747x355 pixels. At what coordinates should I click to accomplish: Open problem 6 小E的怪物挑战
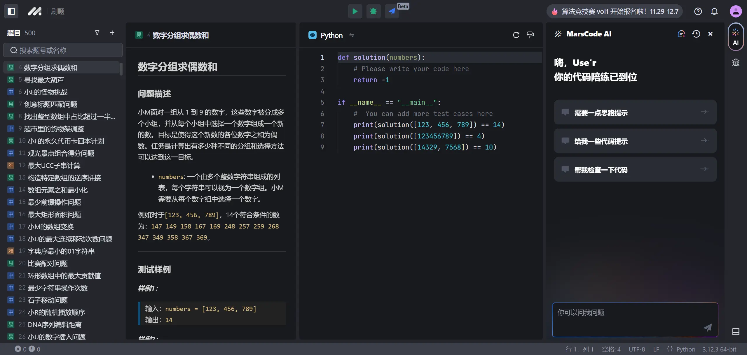[x=61, y=92]
